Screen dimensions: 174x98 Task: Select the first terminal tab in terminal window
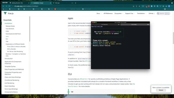[106, 24]
